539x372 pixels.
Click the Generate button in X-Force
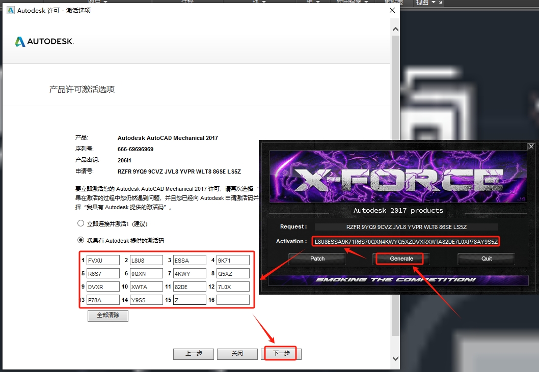(401, 259)
